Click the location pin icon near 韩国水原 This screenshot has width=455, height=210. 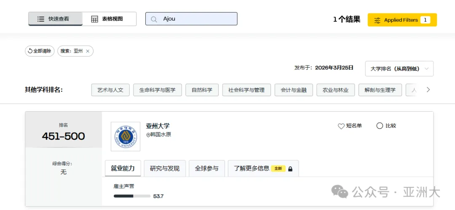pos(148,135)
